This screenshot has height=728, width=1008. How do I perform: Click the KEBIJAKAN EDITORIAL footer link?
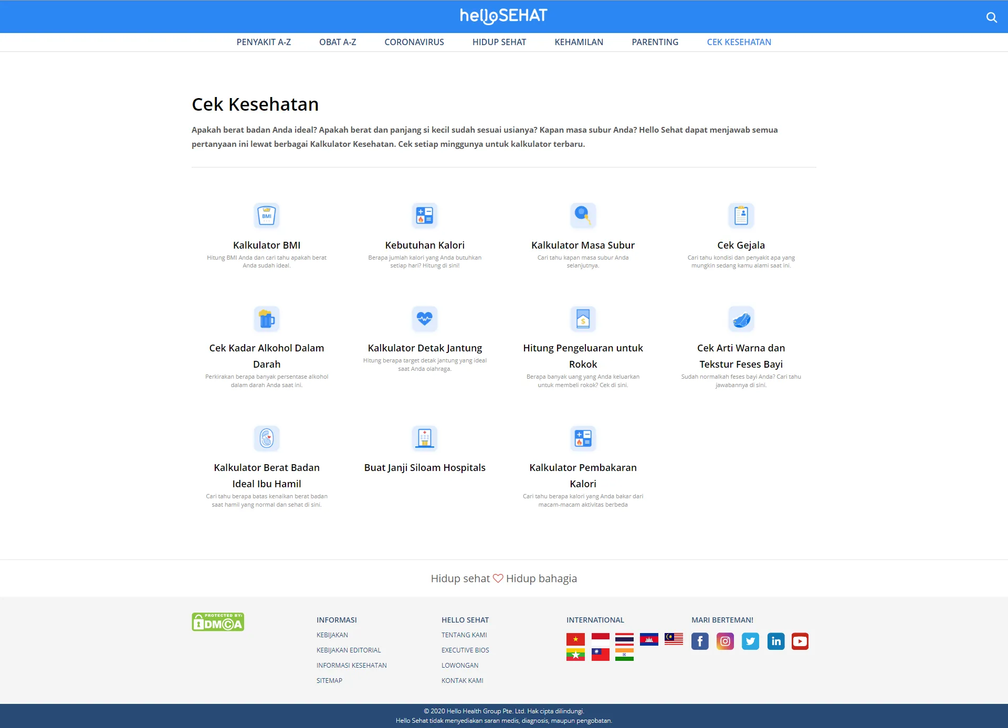pyautogui.click(x=349, y=650)
